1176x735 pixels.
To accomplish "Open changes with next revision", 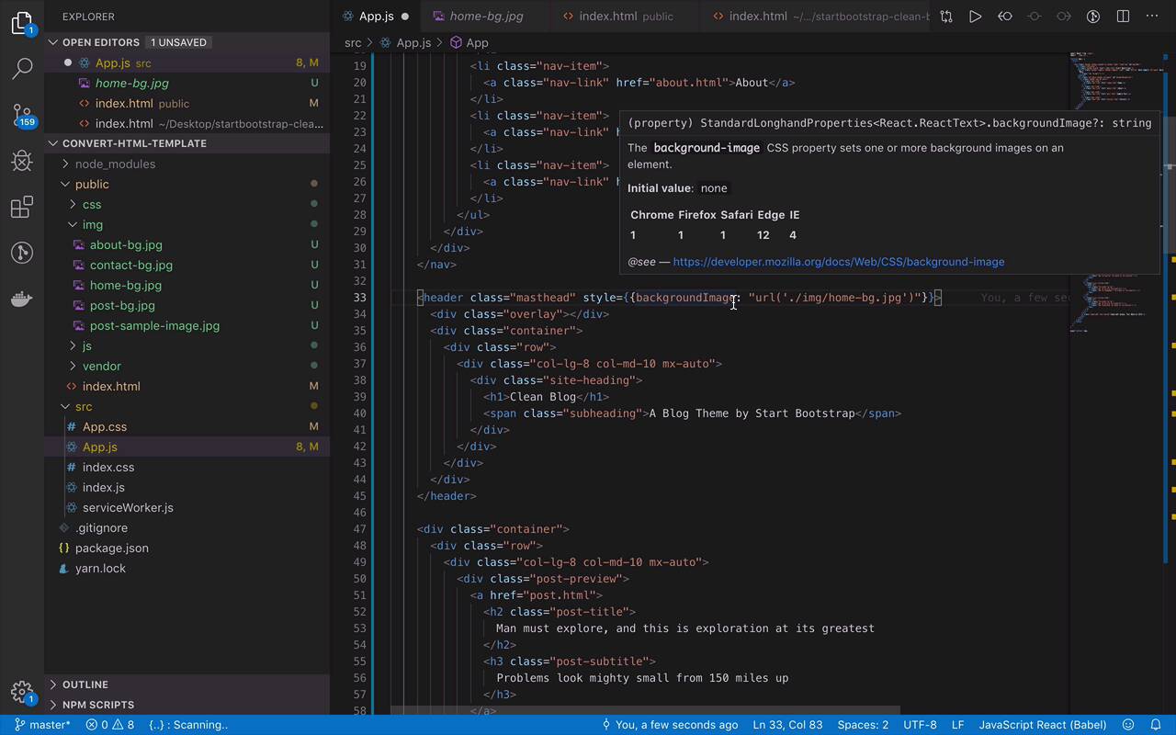I will click(1064, 17).
